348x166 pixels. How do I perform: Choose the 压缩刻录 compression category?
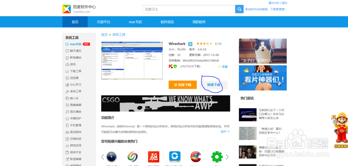click(x=73, y=139)
